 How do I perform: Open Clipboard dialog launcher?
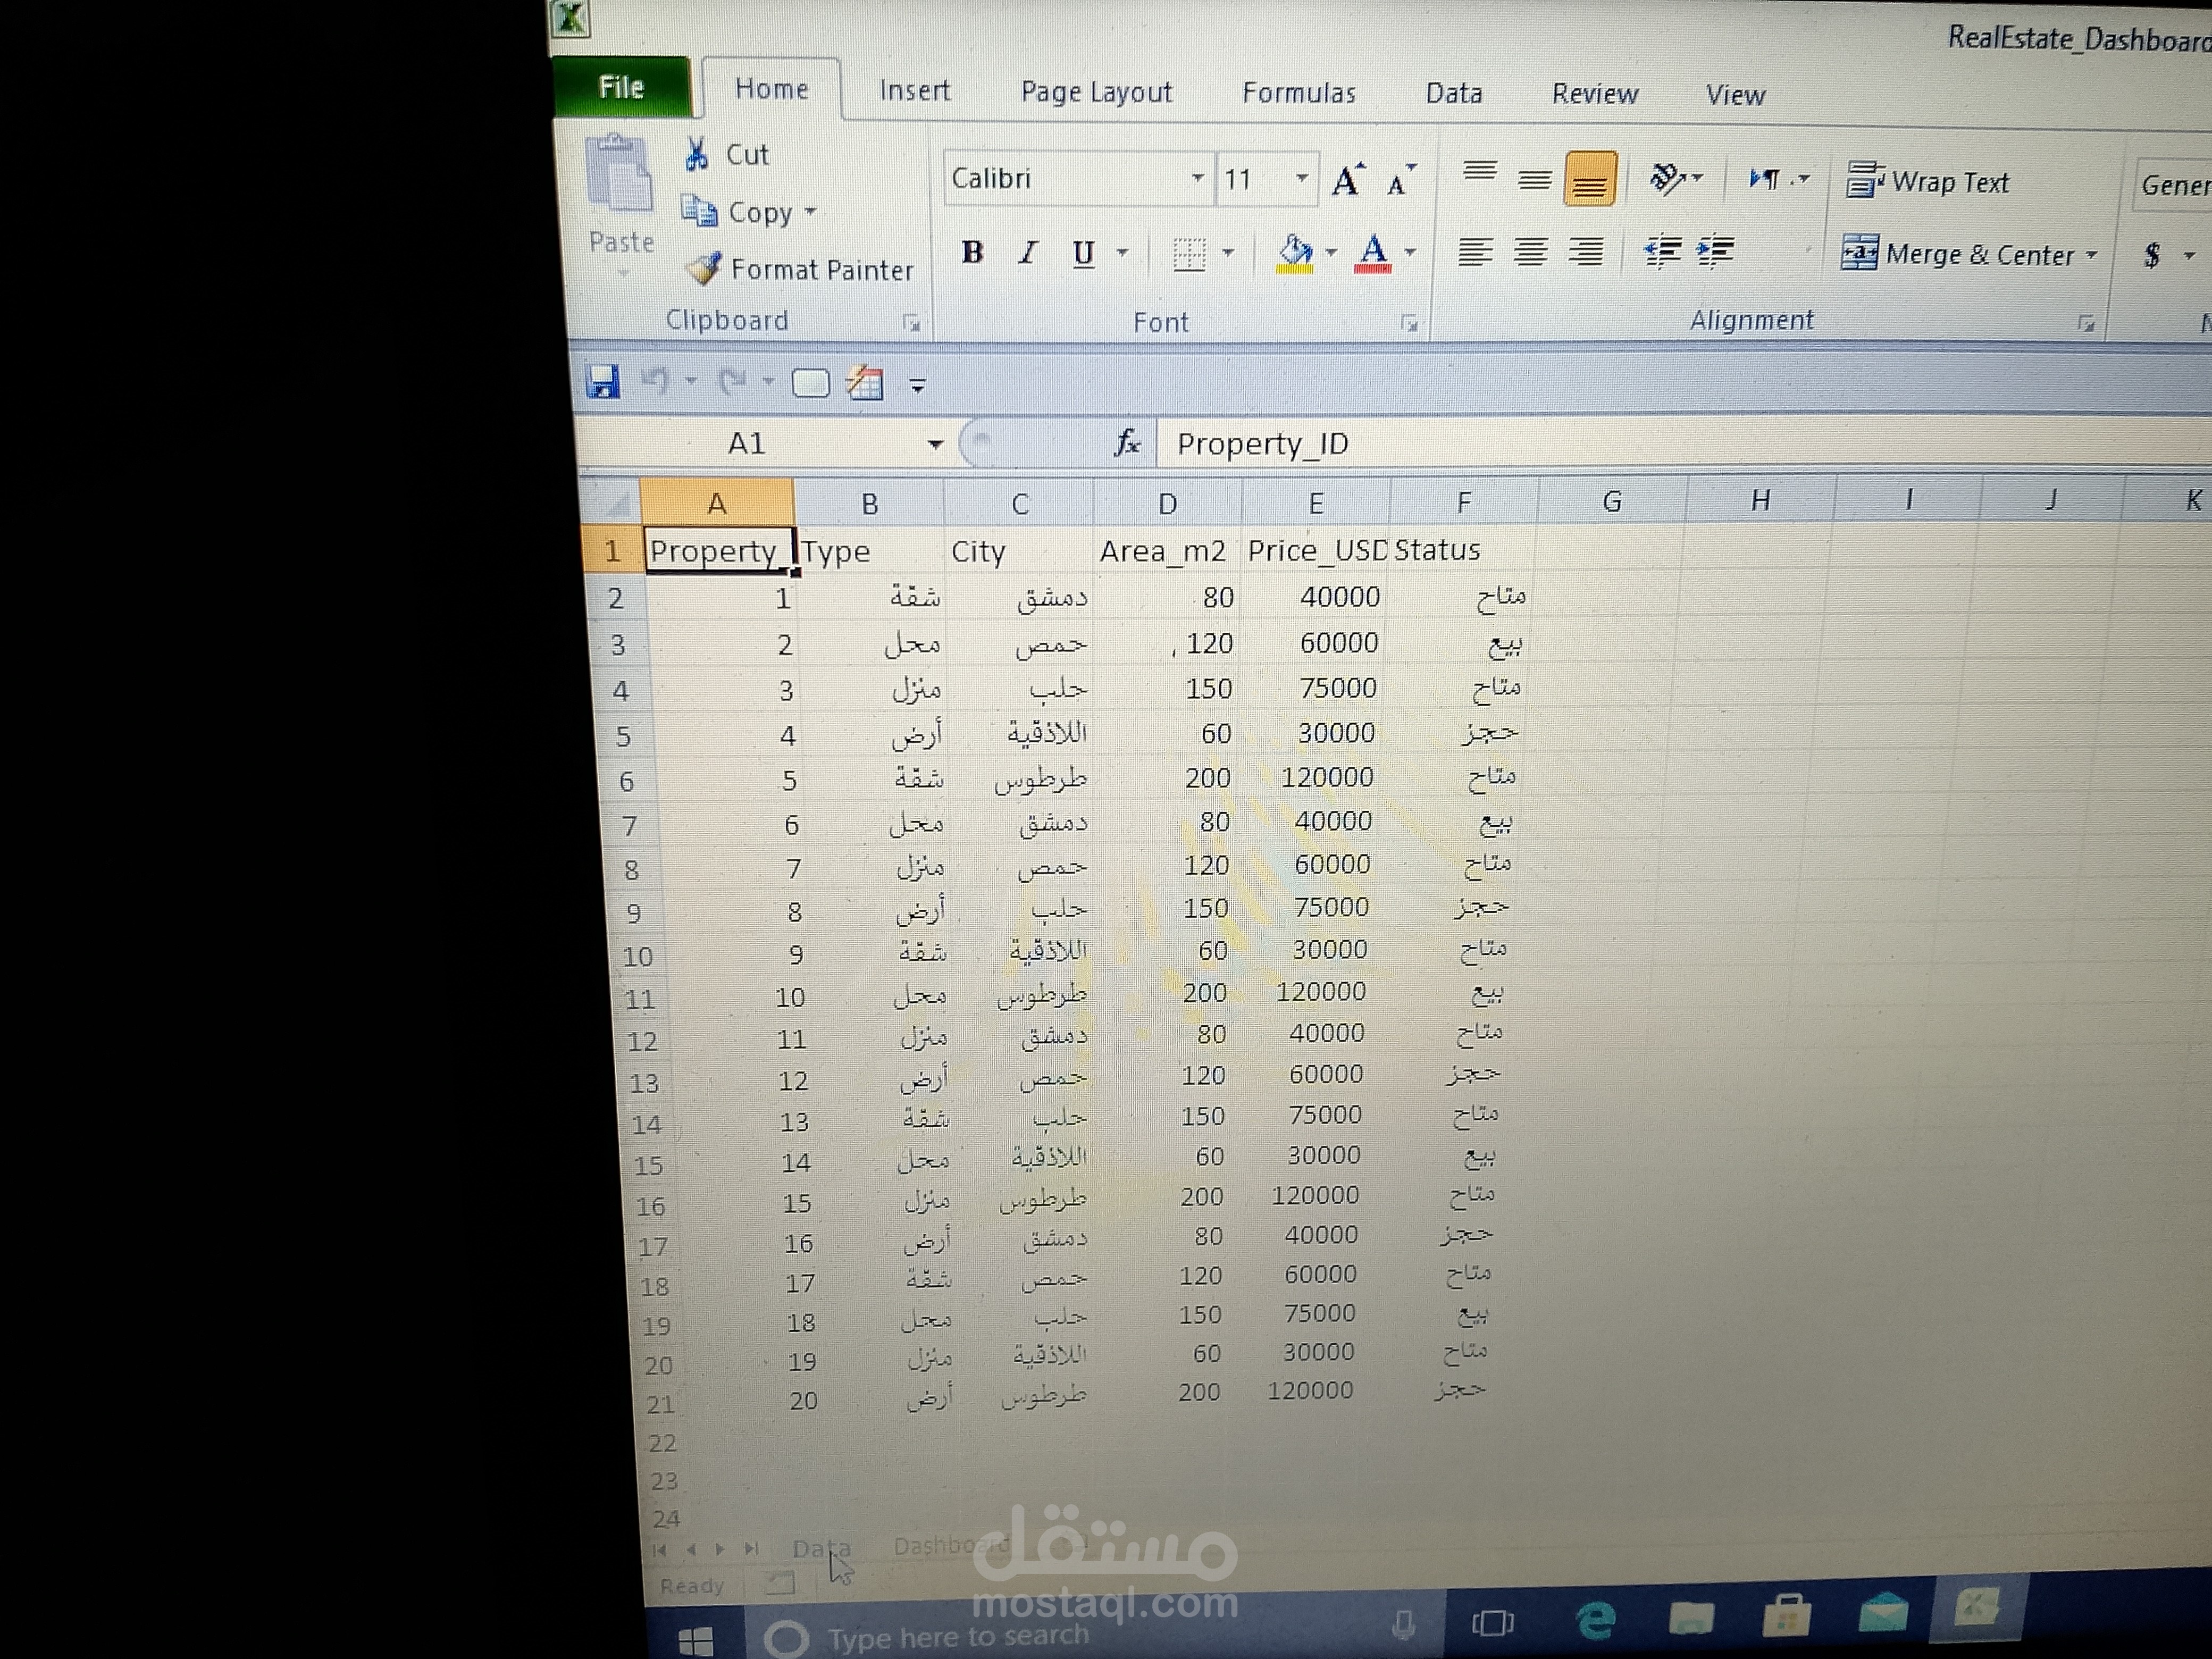[x=911, y=322]
